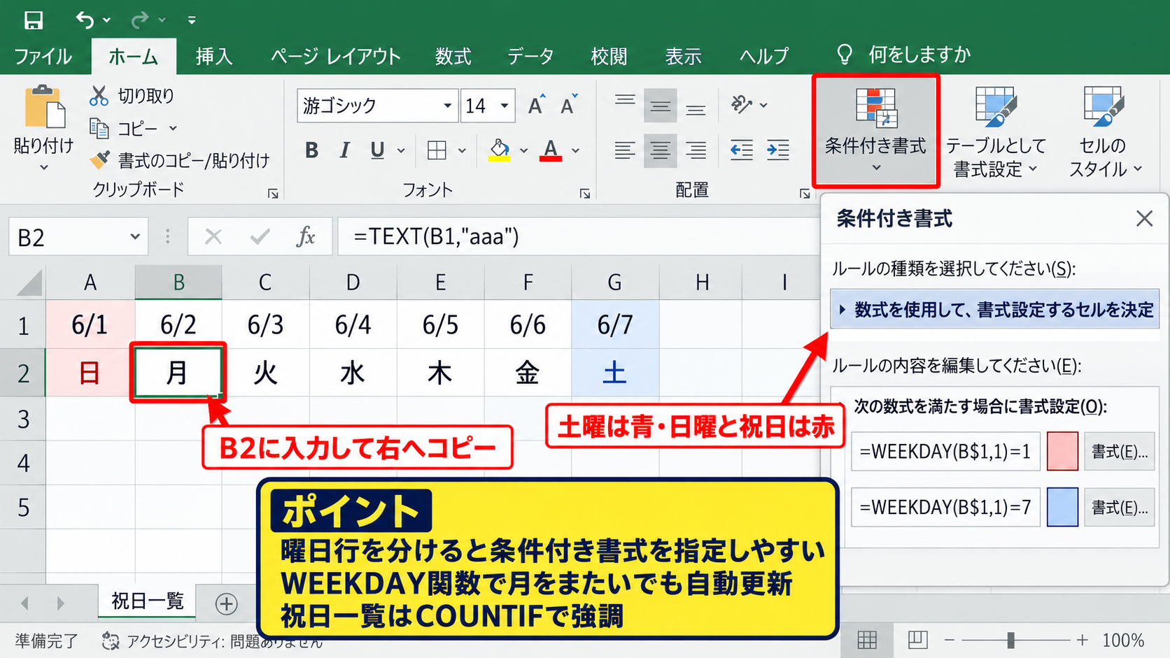Click the formula bar input =TEXT(B1,"aaa")
Screen dimensions: 1170x658
[x=578, y=236]
